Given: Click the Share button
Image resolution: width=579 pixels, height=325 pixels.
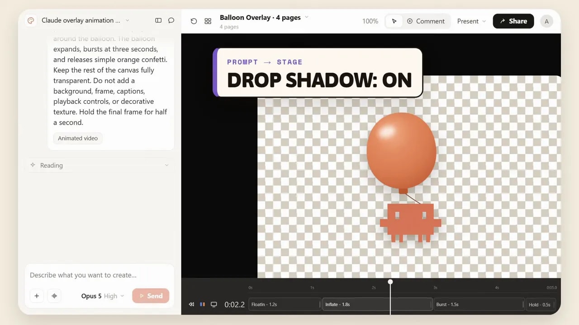Looking at the screenshot, I should [513, 21].
